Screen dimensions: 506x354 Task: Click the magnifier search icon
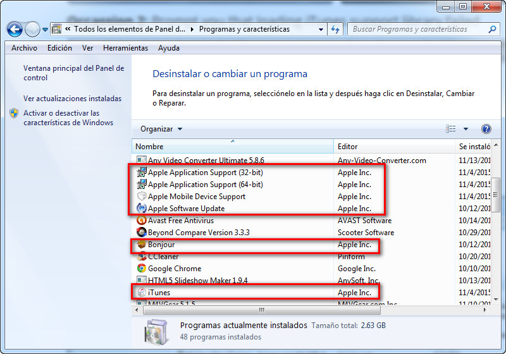pyautogui.click(x=492, y=29)
